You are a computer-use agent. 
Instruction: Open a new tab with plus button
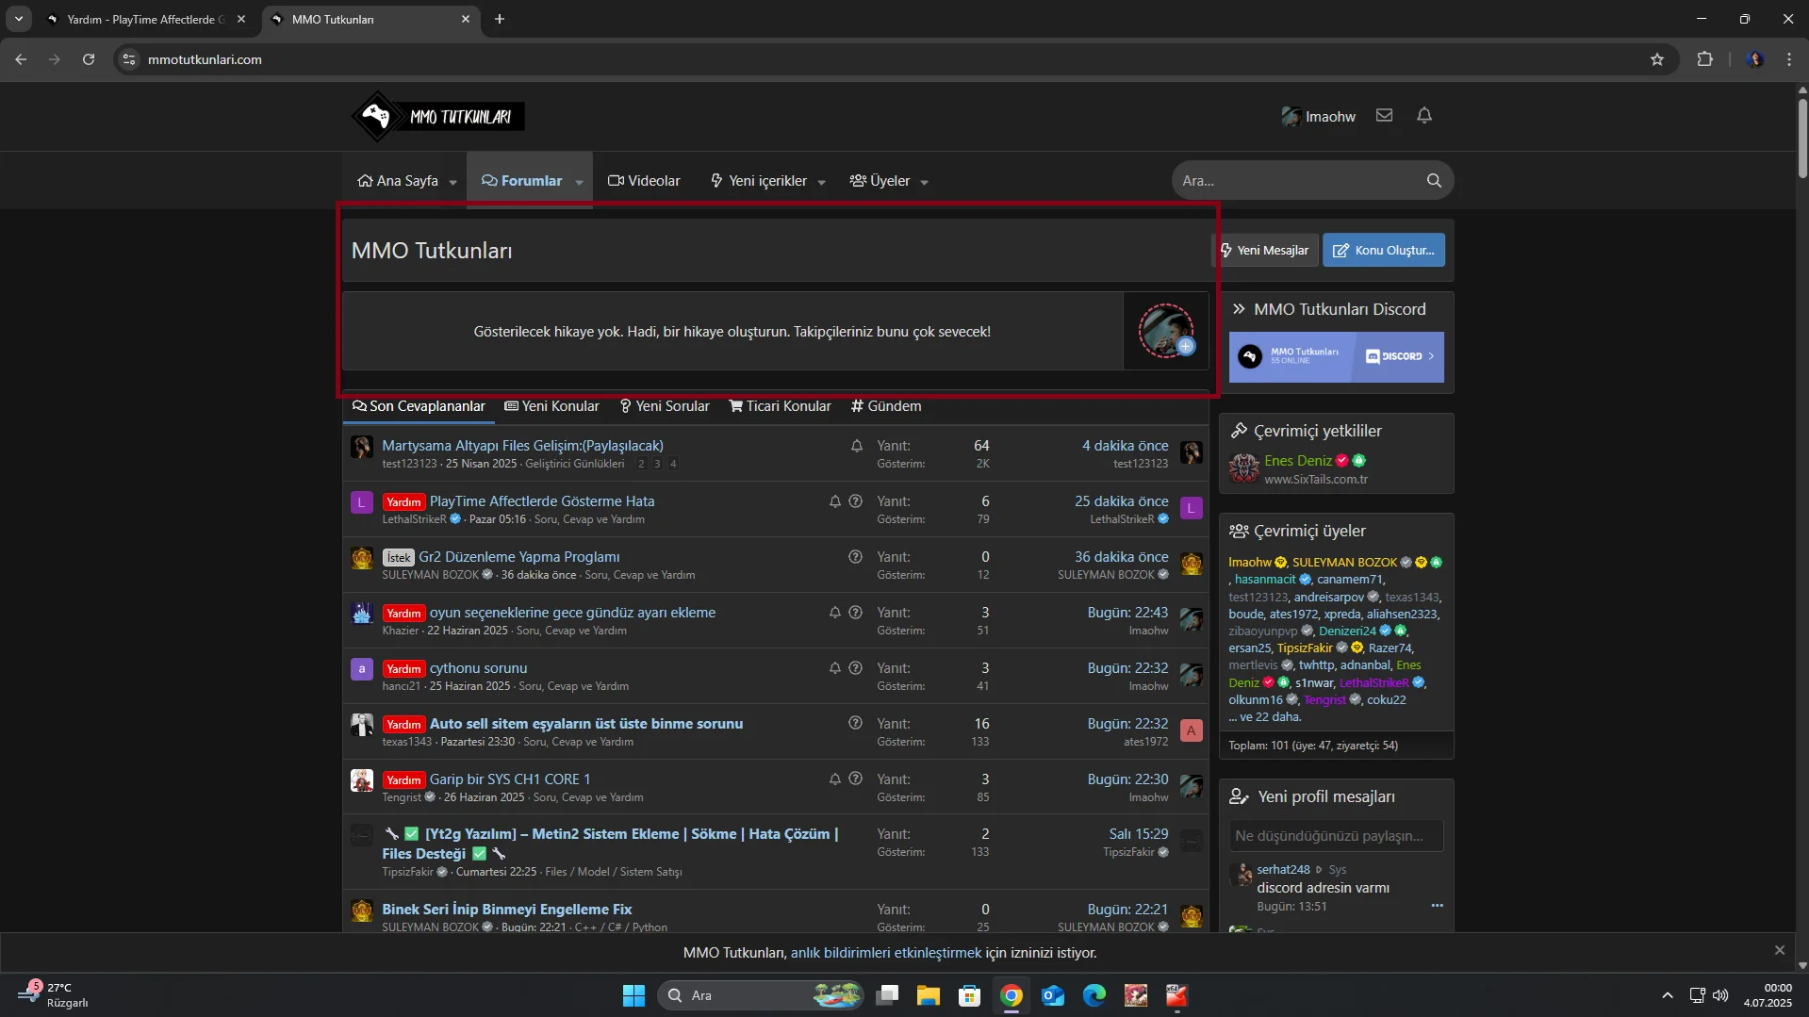500,19
